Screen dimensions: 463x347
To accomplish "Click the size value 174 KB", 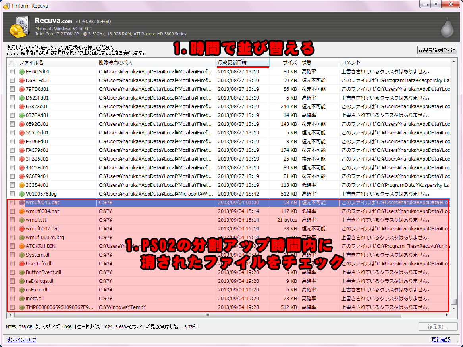I will tap(289, 150).
